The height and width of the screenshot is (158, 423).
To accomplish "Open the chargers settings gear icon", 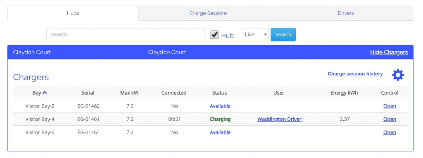I will (398, 75).
